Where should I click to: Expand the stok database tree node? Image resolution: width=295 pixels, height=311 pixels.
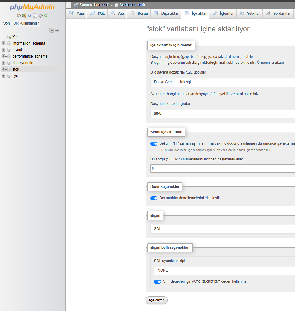(x=3, y=69)
